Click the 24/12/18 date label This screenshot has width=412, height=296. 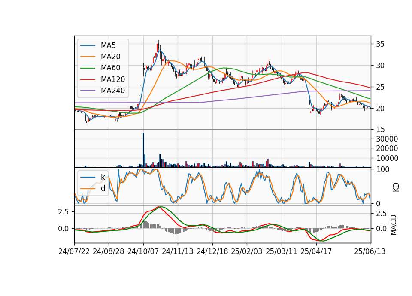(x=212, y=252)
